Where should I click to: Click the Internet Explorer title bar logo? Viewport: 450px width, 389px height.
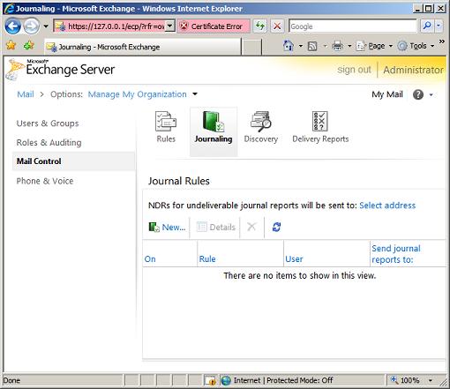point(9,8)
